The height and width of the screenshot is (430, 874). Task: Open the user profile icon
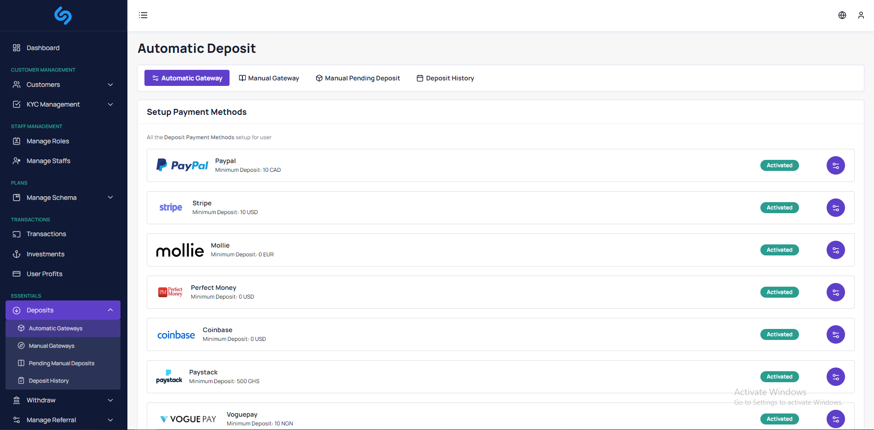(861, 15)
